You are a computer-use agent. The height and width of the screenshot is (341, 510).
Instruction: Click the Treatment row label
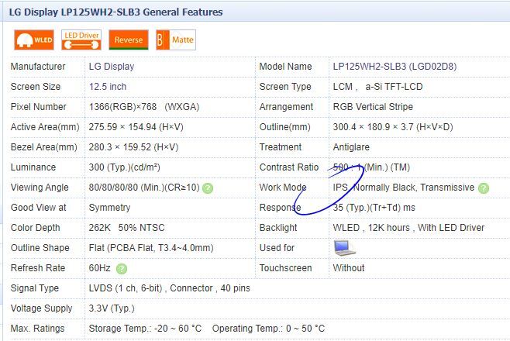(x=280, y=147)
